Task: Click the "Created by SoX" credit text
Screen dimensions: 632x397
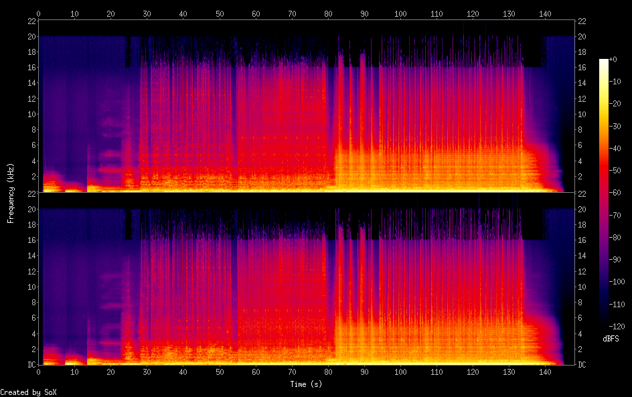Action: point(23,392)
